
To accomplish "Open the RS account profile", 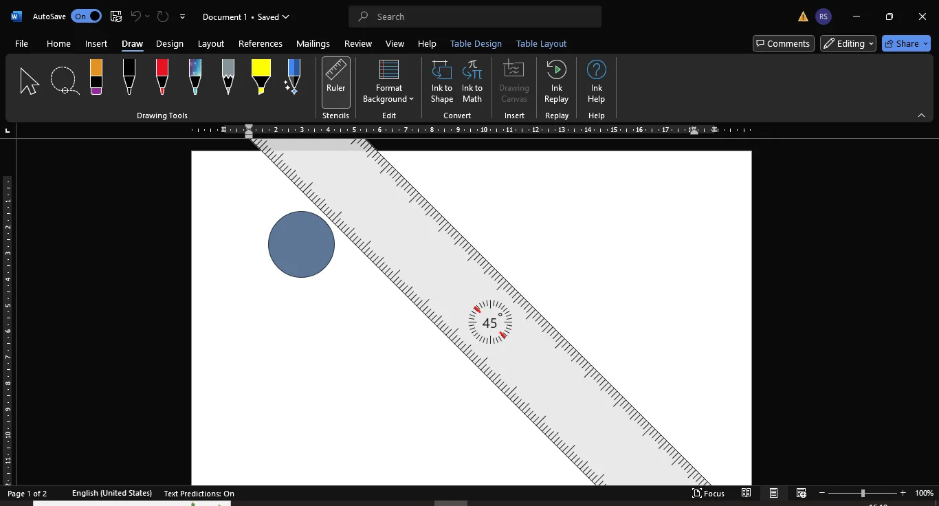I will (x=824, y=16).
